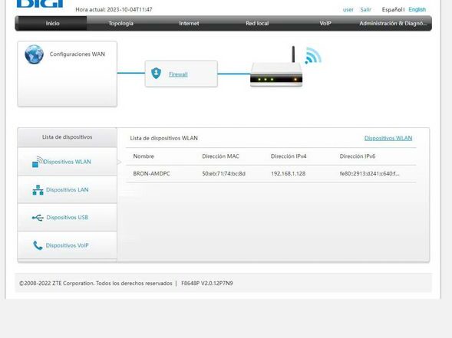The height and width of the screenshot is (338, 452).
Task: Switch language to English
Action: point(417,9)
